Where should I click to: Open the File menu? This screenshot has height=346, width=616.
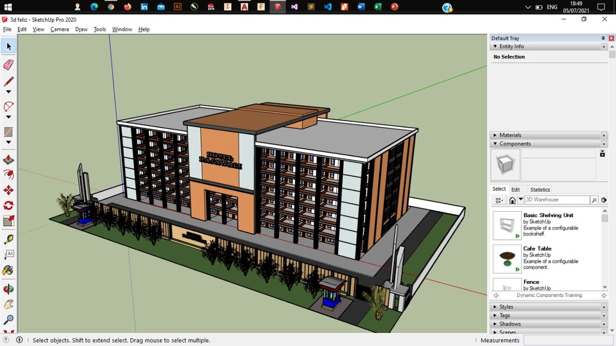tap(7, 29)
